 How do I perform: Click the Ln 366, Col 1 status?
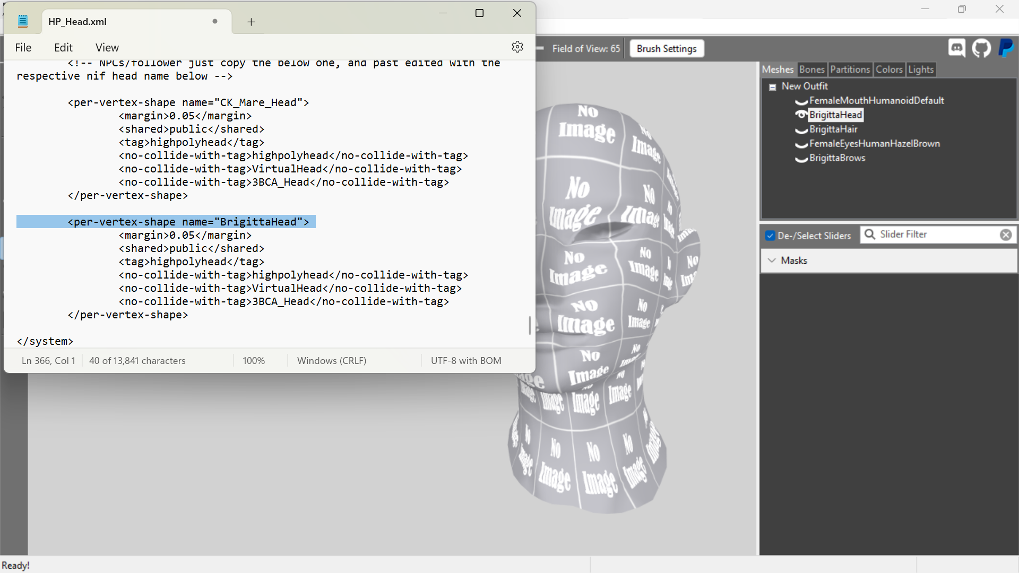click(x=48, y=361)
